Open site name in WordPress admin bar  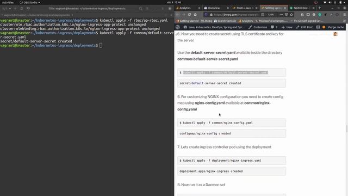tap(214, 27)
